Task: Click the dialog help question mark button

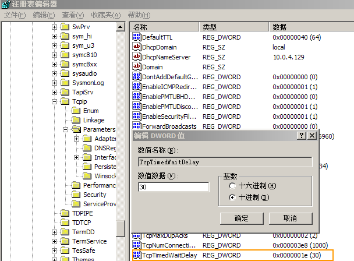Action: click(x=302, y=135)
